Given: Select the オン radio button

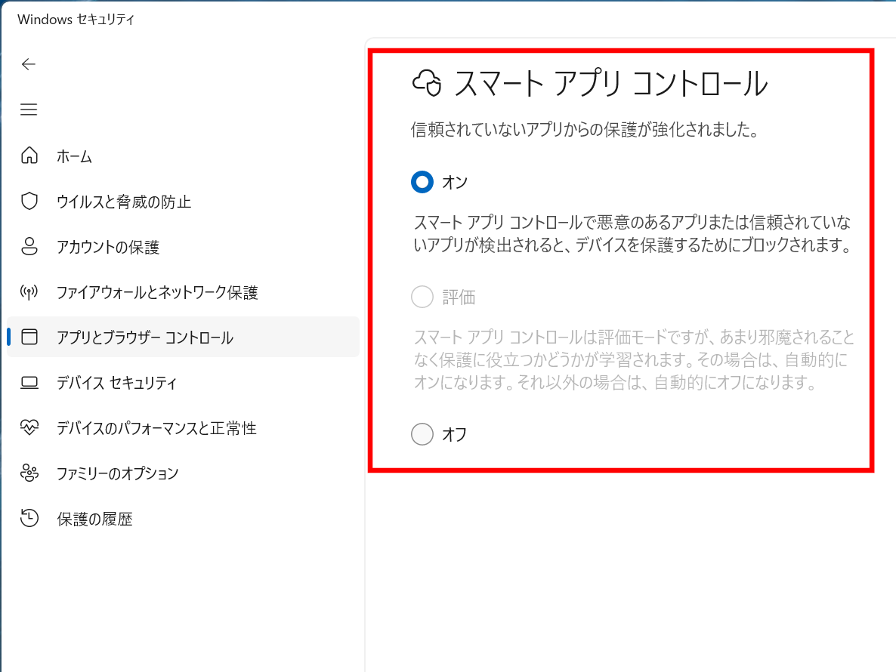Looking at the screenshot, I should click(422, 182).
